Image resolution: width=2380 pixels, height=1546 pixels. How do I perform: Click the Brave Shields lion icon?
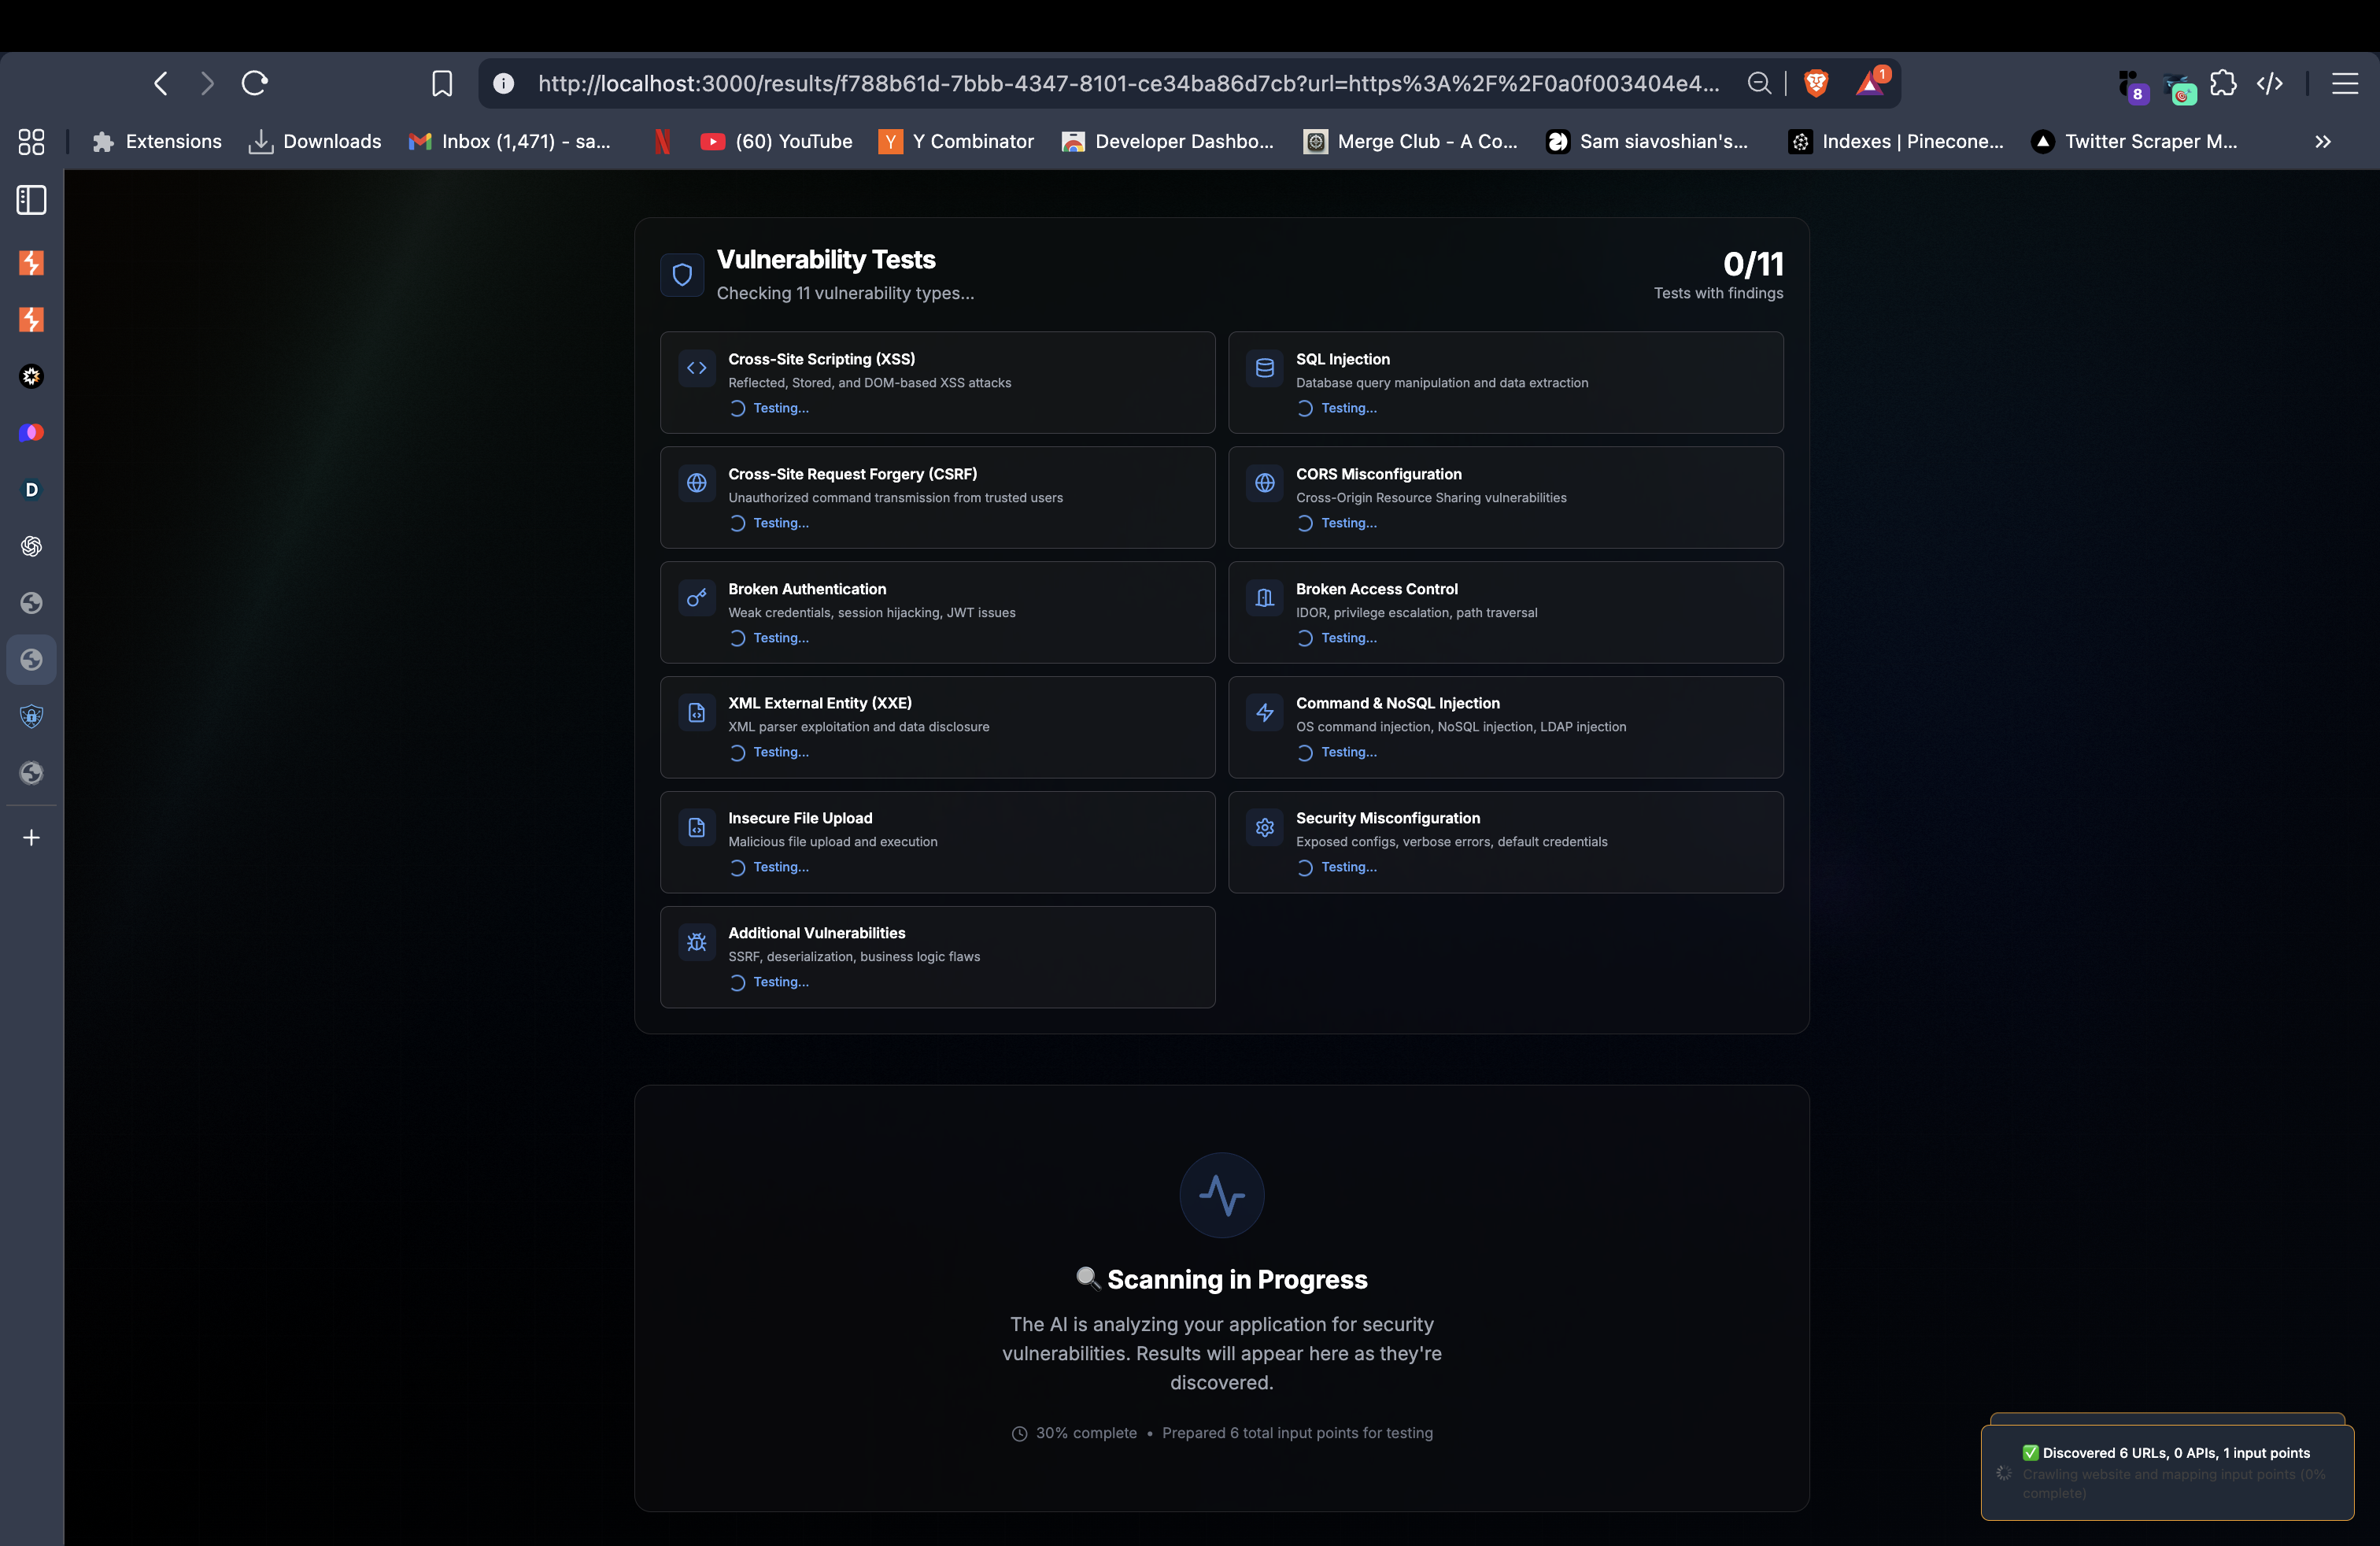pos(1816,83)
